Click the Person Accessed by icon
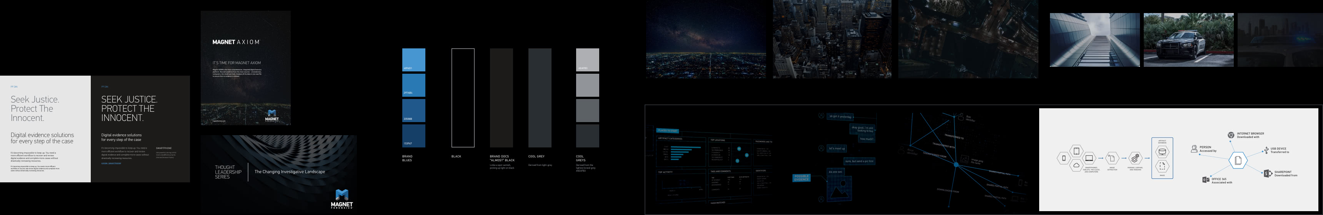Screen dimensions: 1323x215 tap(1194, 149)
